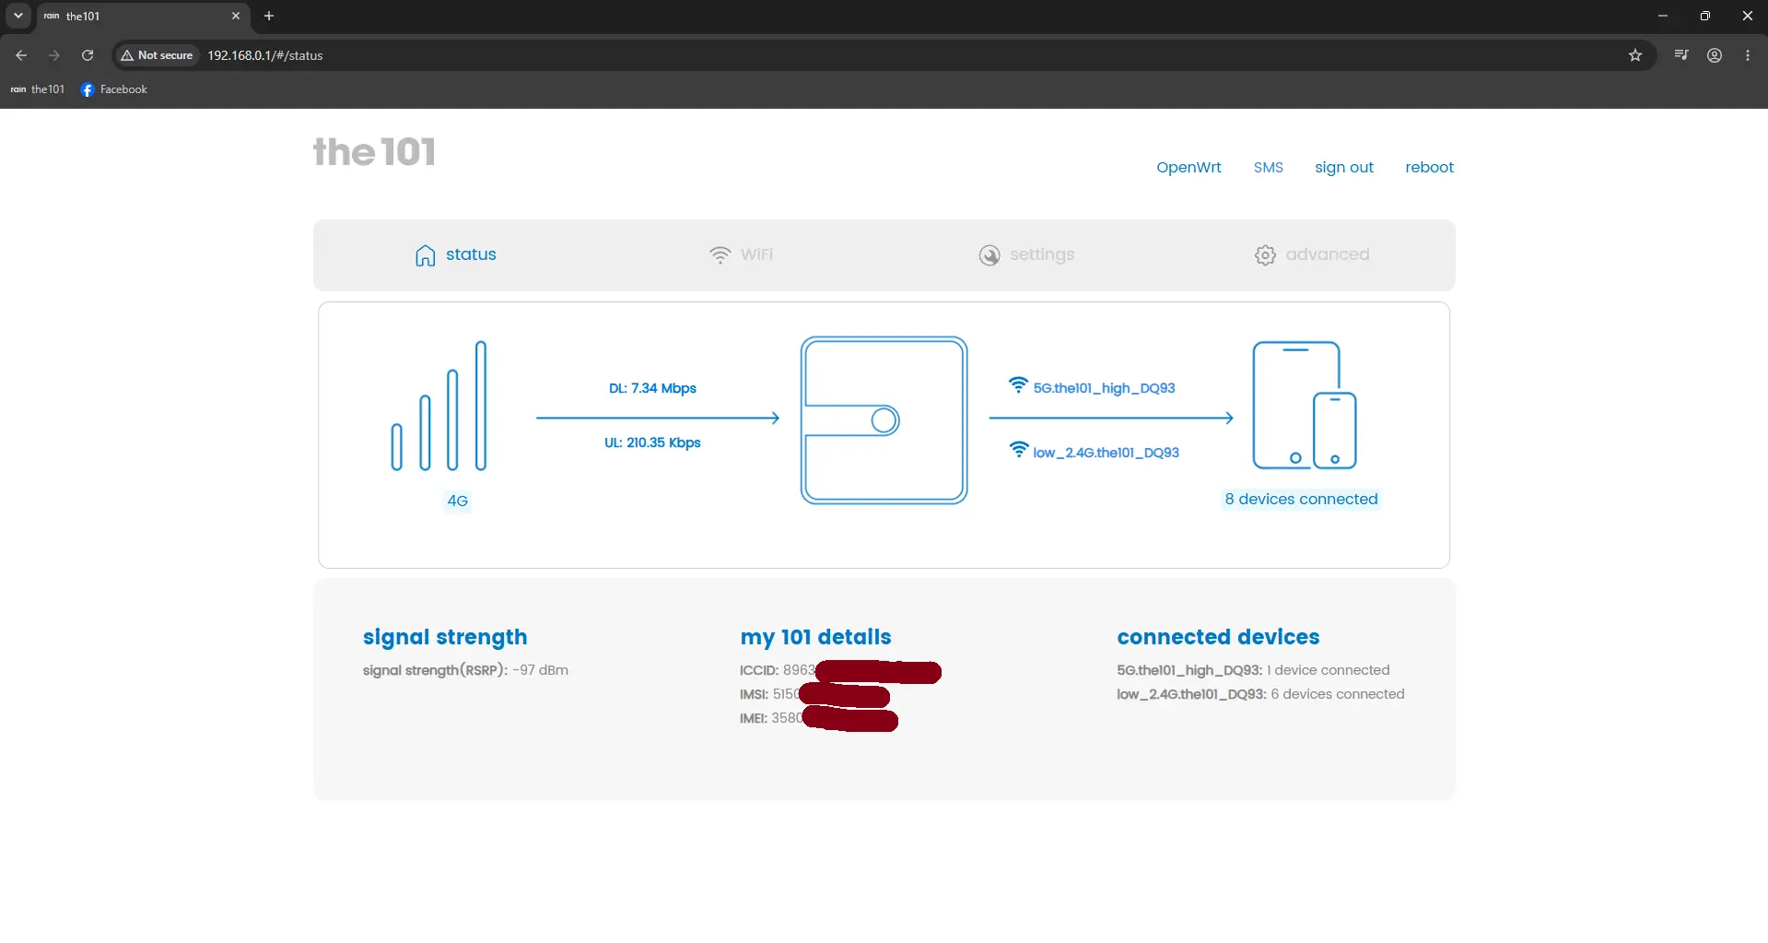
Task: Click the my 101 details heading
Action: click(x=815, y=637)
